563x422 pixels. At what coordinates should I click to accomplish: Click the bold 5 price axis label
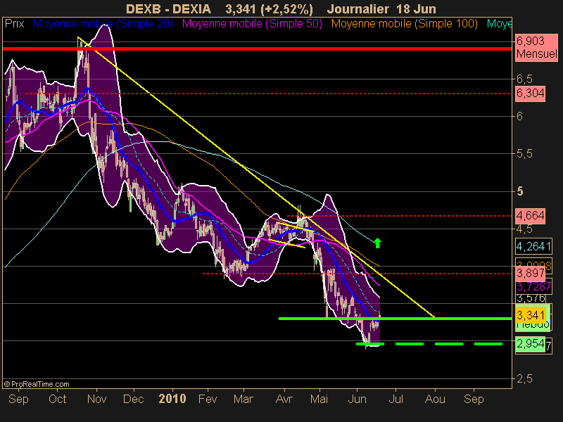click(x=519, y=191)
